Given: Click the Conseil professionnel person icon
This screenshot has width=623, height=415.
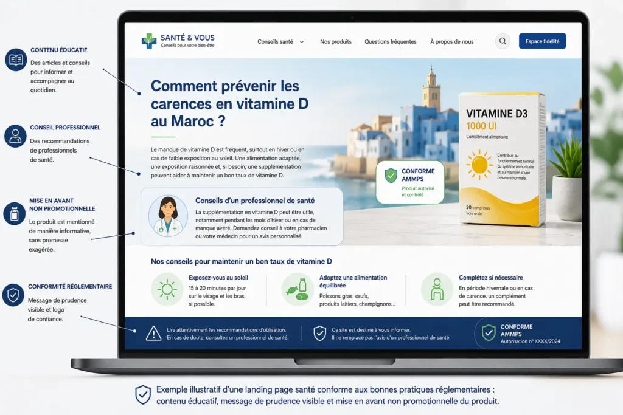Looking at the screenshot, I should [15, 136].
